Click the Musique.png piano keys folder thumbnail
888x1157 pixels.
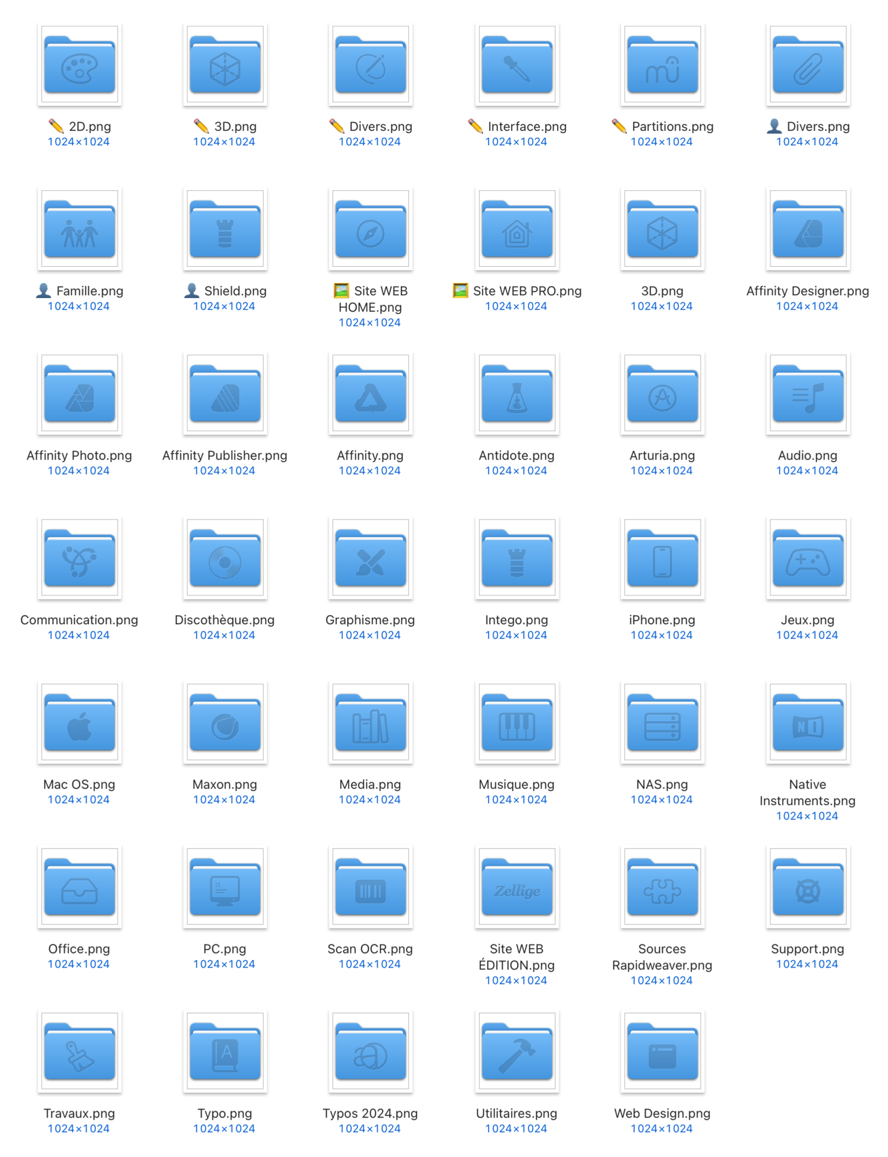coord(517,723)
